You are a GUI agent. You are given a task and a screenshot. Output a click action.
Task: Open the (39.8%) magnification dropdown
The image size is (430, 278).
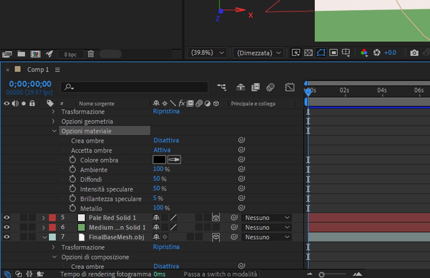pyautogui.click(x=207, y=53)
